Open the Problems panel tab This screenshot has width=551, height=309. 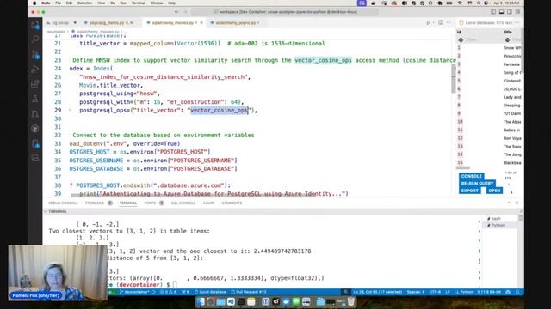[x=95, y=203]
